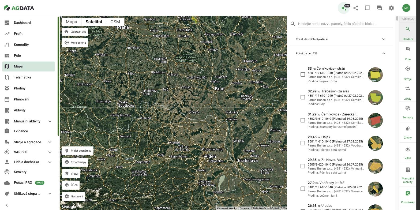Image resolution: width=420 pixels, height=210 pixels.
Task: Click the parcel search input field
Action: [x=345, y=24]
